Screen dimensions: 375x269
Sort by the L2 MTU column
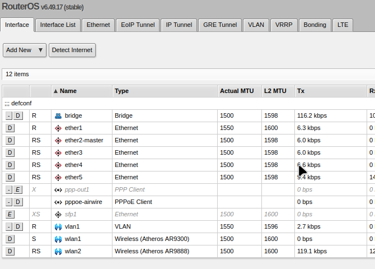pyautogui.click(x=278, y=91)
